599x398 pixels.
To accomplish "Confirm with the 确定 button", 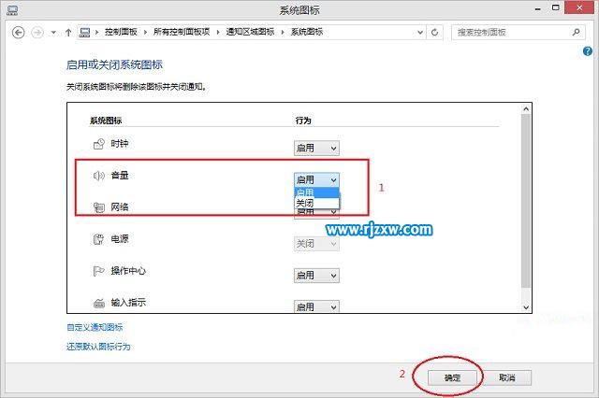I will click(x=452, y=377).
